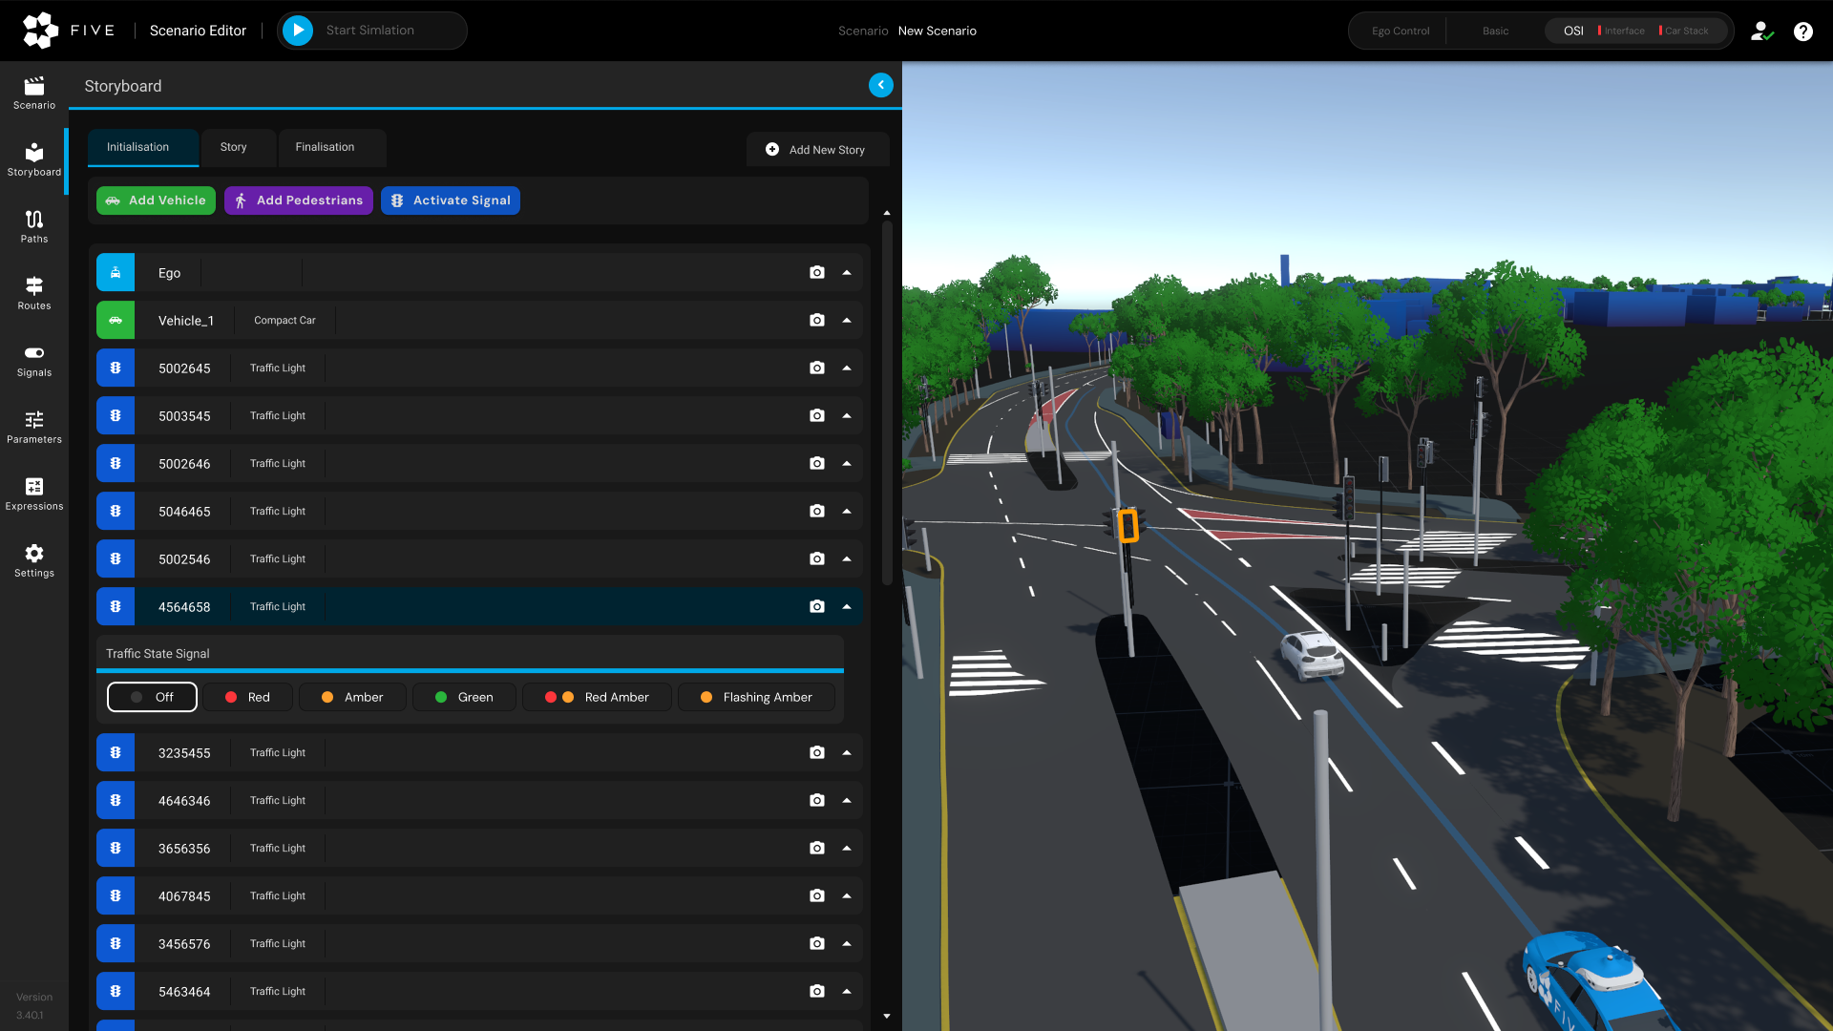The height and width of the screenshot is (1031, 1833).
Task: Click Add New Story button
Action: (x=817, y=150)
